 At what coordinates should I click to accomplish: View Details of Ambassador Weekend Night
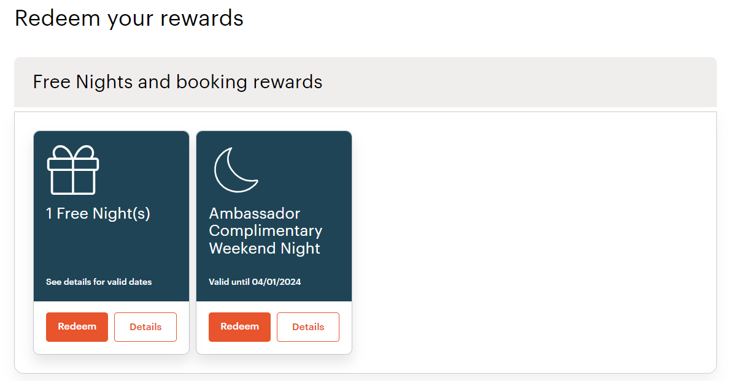coord(308,327)
